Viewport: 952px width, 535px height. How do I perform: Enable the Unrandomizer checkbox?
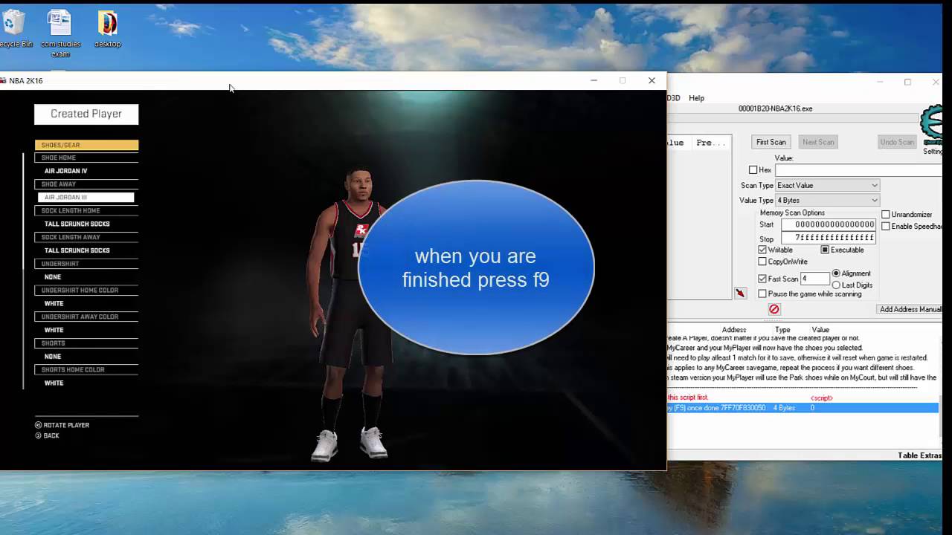886,215
